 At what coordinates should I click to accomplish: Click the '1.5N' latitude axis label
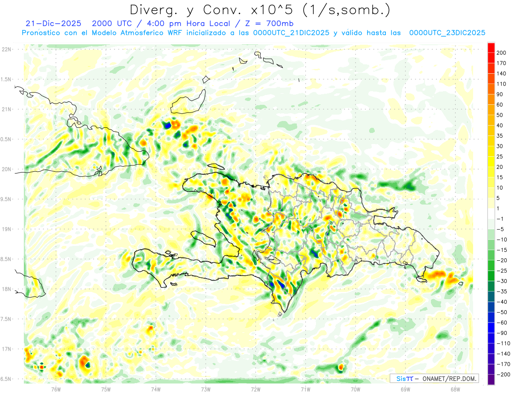point(7,79)
